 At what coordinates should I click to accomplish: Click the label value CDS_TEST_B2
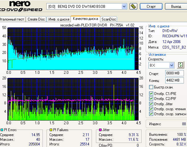pyautogui.click(x=174, y=47)
